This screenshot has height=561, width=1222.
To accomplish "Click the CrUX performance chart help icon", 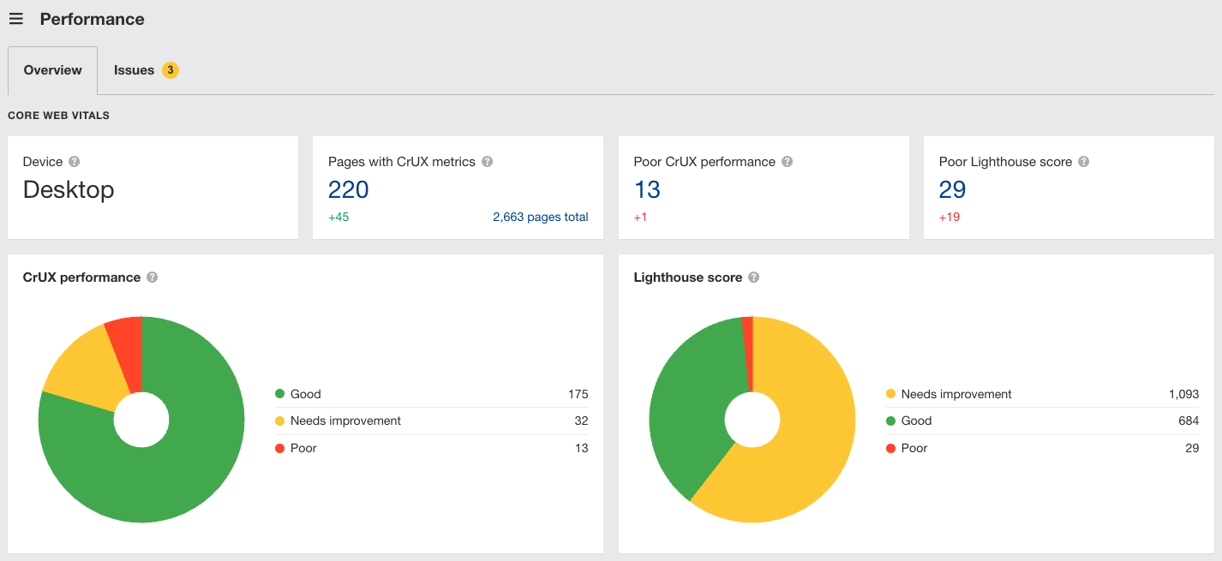I will pos(152,277).
